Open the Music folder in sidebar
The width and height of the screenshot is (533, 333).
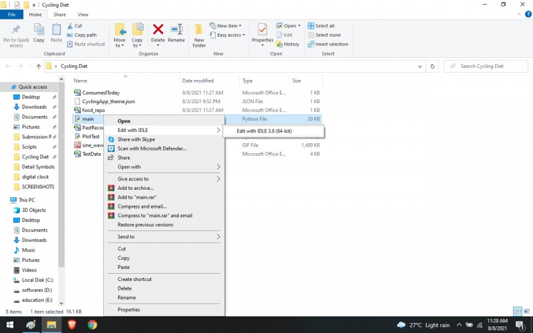point(29,250)
